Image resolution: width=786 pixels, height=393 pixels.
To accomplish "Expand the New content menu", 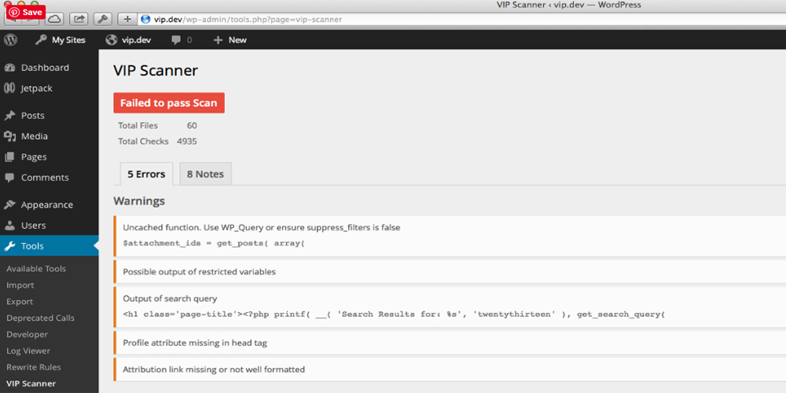I will pyautogui.click(x=230, y=39).
